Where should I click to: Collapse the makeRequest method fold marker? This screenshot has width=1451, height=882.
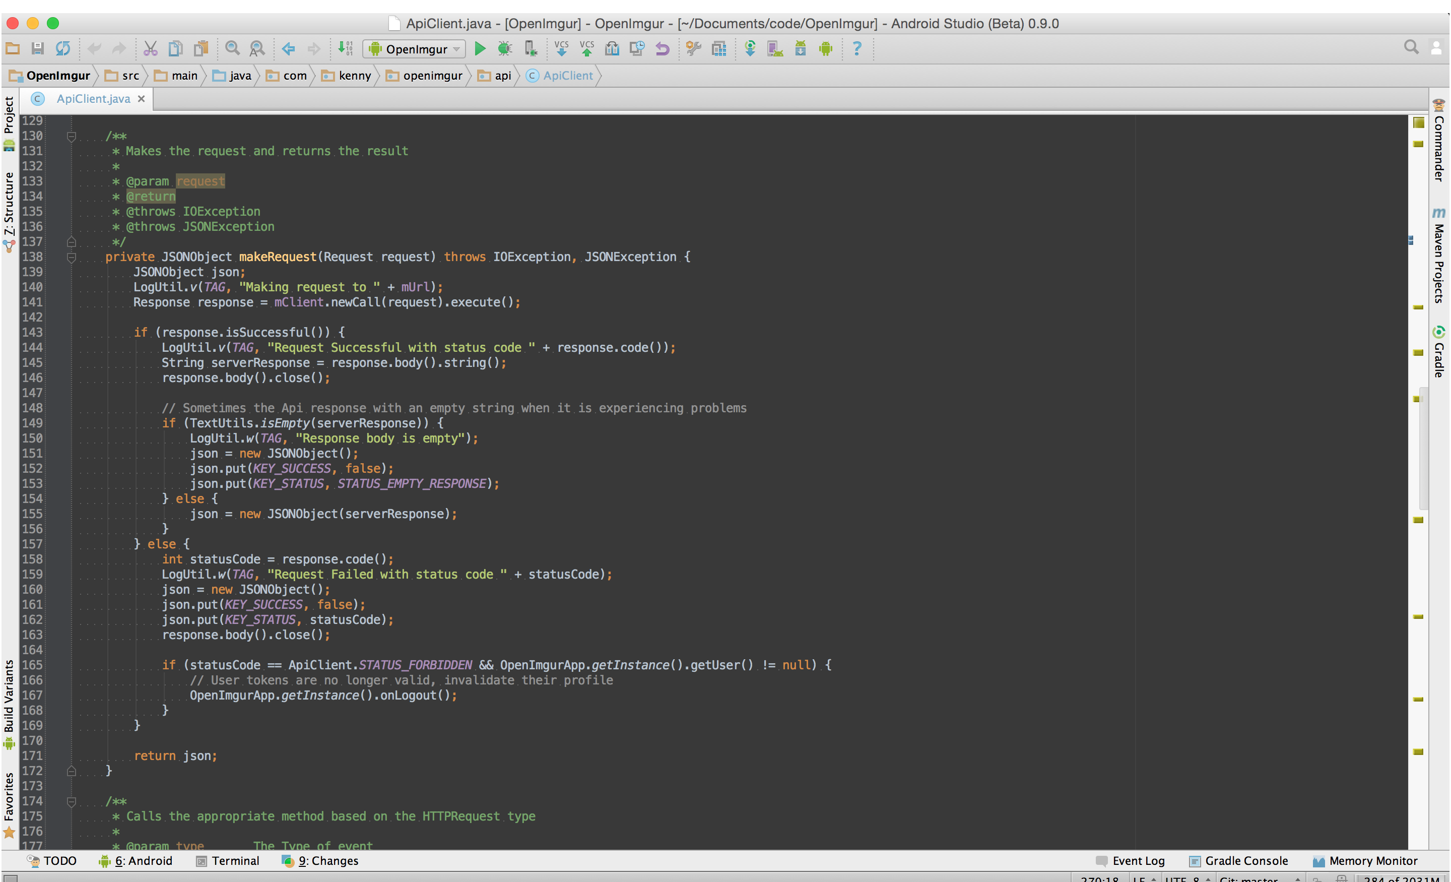(x=71, y=258)
